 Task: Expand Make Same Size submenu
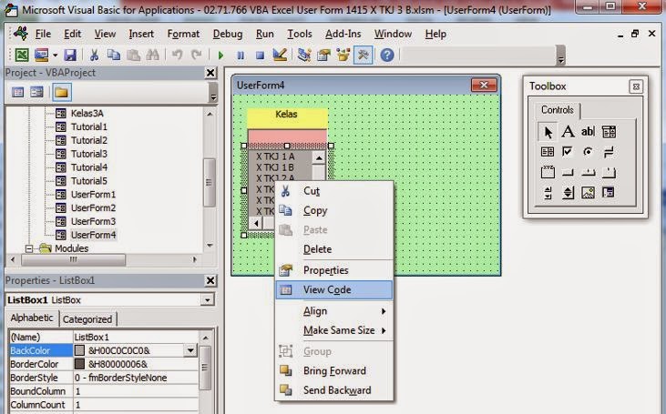pyautogui.click(x=333, y=330)
